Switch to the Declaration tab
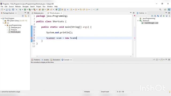 55,60
